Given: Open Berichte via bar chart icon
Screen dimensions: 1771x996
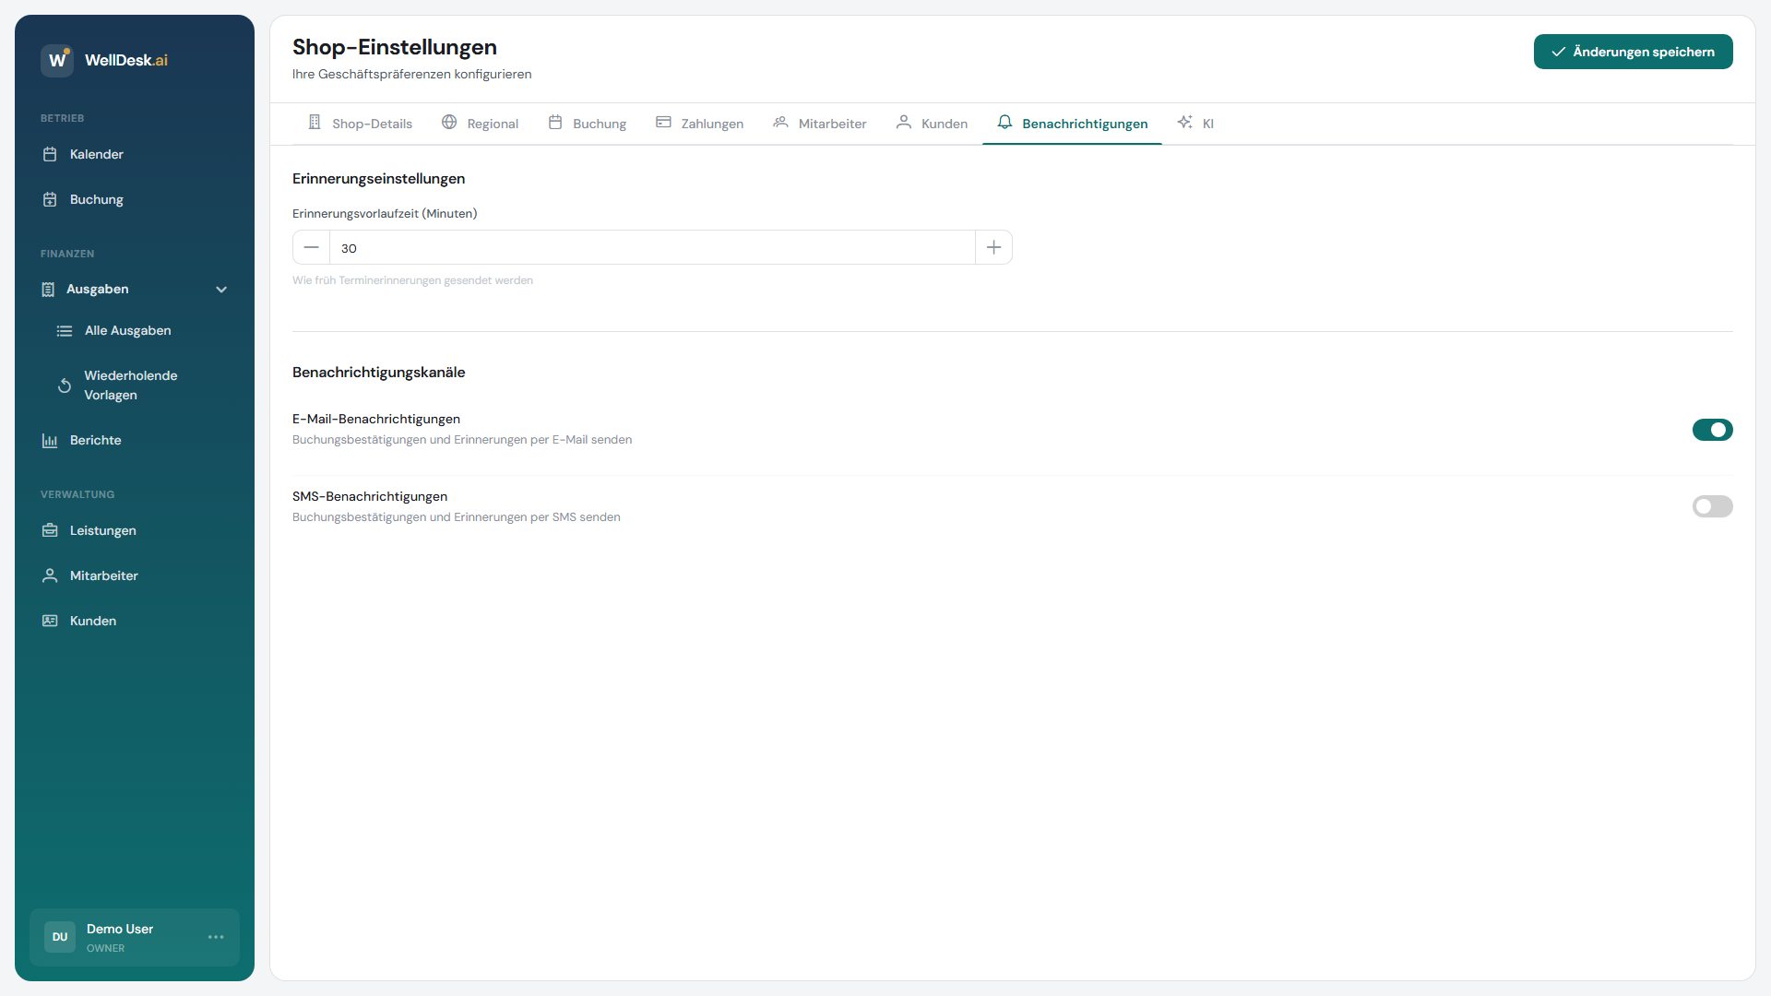Looking at the screenshot, I should (x=51, y=440).
